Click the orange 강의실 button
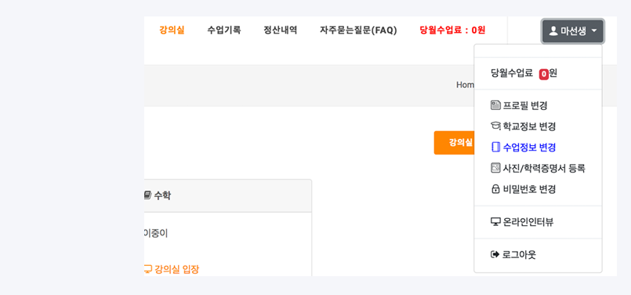 [x=454, y=143]
